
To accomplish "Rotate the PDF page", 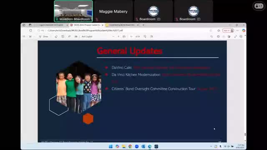I will click(145, 37).
